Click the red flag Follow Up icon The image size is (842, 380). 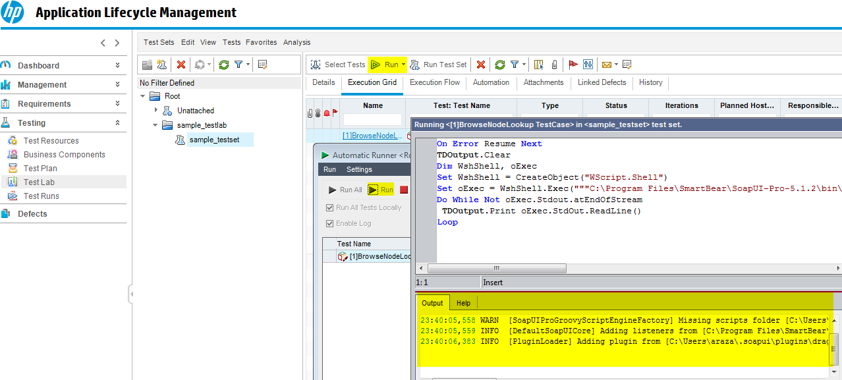(x=573, y=65)
